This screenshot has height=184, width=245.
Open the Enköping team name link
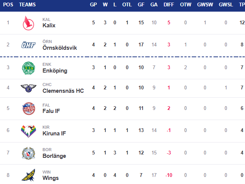click(x=55, y=71)
